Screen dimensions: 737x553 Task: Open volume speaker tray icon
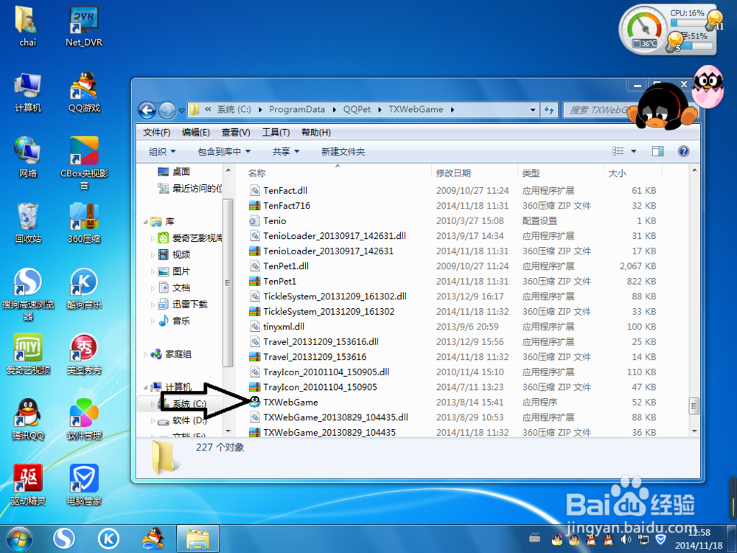[x=626, y=540]
